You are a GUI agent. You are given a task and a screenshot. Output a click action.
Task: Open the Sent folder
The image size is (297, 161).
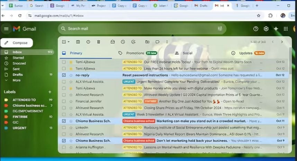coord(16,69)
